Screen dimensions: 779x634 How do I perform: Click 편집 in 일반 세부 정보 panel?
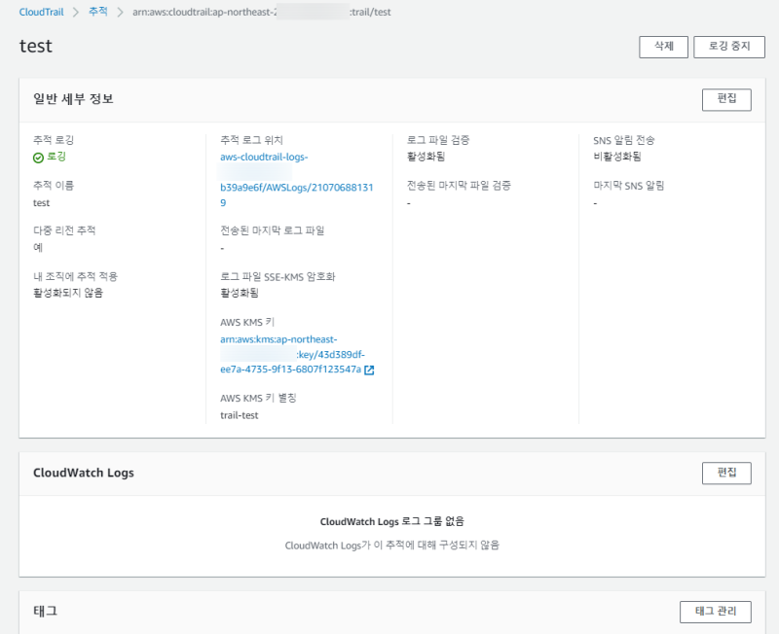[x=726, y=99]
